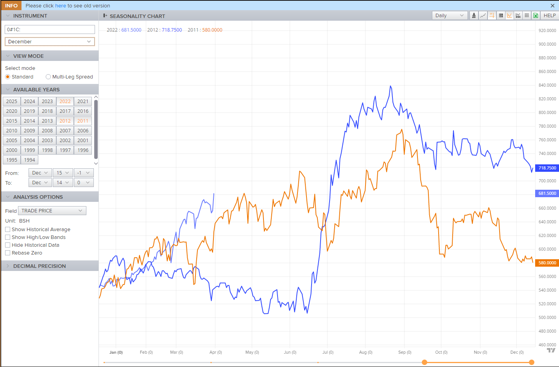This screenshot has width=559, height=367.
Task: Select the Multi-Leg Spread radio button
Action: coord(48,77)
